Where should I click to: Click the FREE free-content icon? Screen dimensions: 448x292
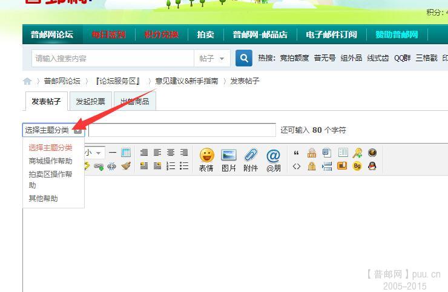(311, 153)
